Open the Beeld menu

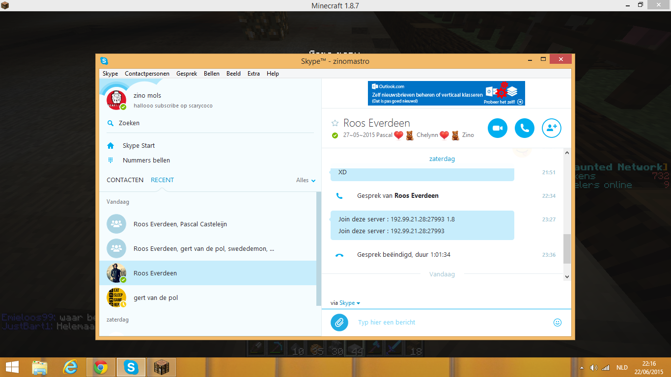(233, 74)
